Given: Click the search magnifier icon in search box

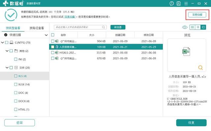Looking at the screenshot, I should [x=103, y=27].
